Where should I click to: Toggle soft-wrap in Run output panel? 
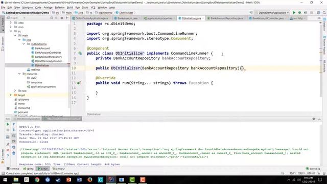[14, 135]
